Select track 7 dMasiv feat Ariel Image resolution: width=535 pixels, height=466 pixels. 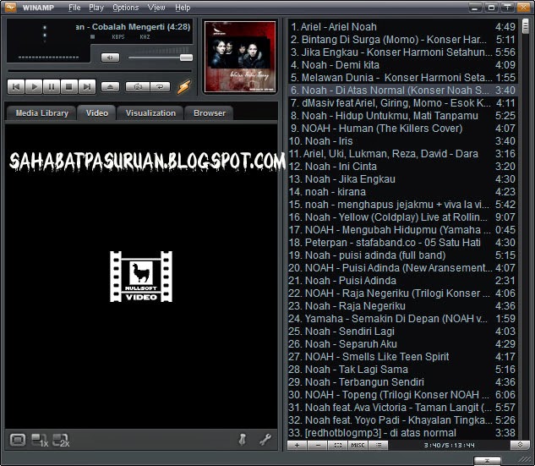pyautogui.click(x=403, y=103)
